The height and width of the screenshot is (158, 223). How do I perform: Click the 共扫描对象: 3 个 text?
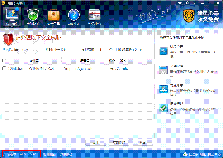click(16, 50)
